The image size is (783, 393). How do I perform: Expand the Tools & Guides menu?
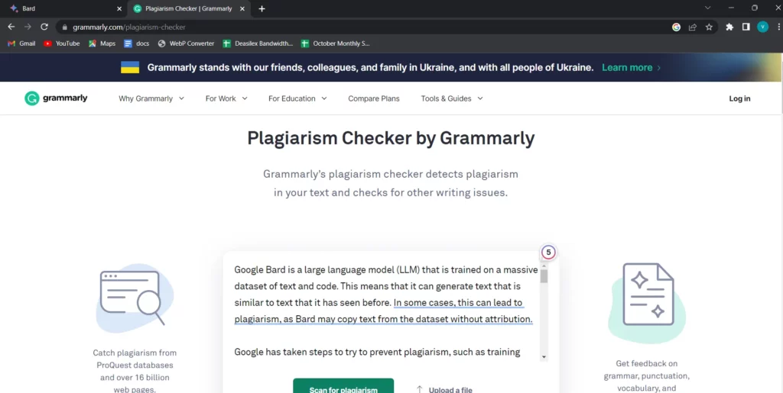tap(452, 98)
